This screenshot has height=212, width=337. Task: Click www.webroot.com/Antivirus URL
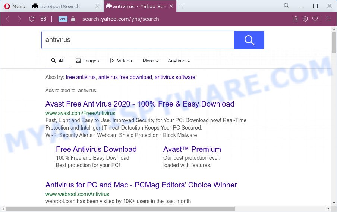77,194
